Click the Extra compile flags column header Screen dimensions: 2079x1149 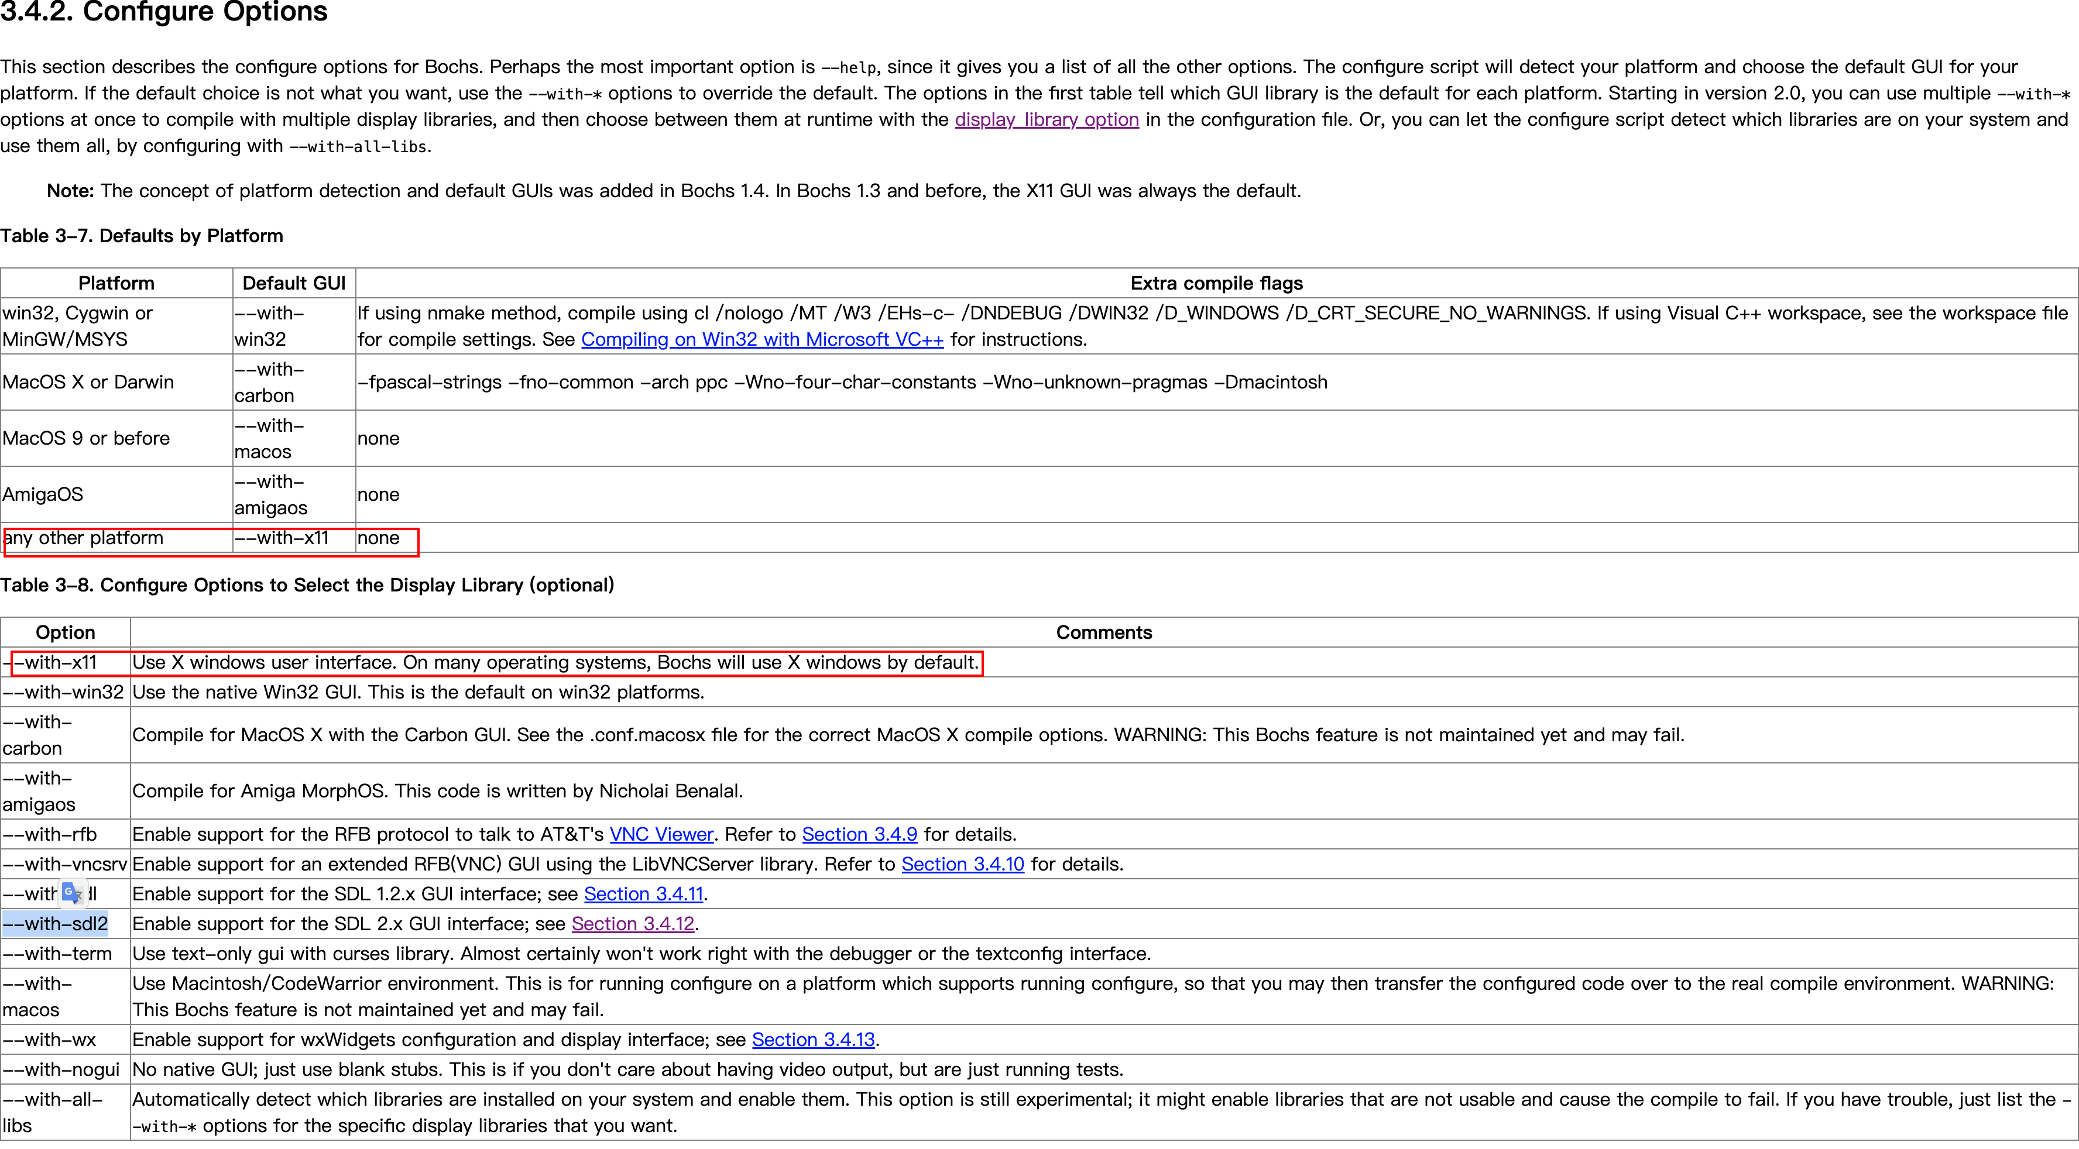click(x=1216, y=283)
